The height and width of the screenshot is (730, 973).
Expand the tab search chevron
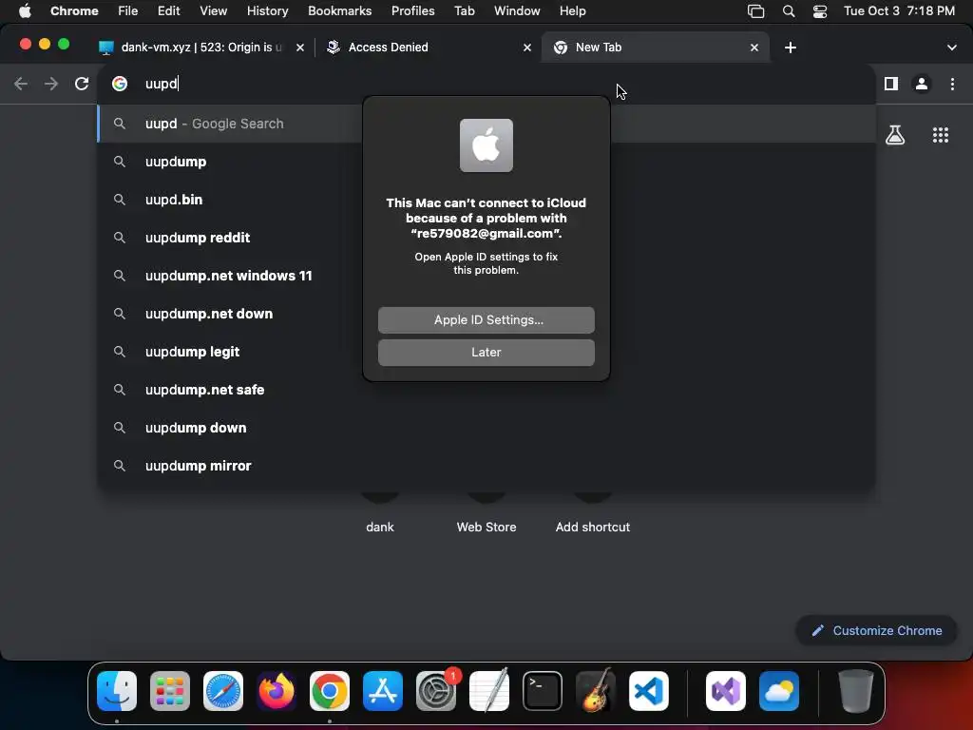tap(952, 48)
